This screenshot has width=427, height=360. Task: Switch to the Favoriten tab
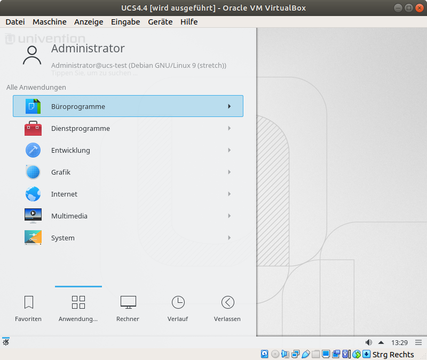click(x=28, y=309)
